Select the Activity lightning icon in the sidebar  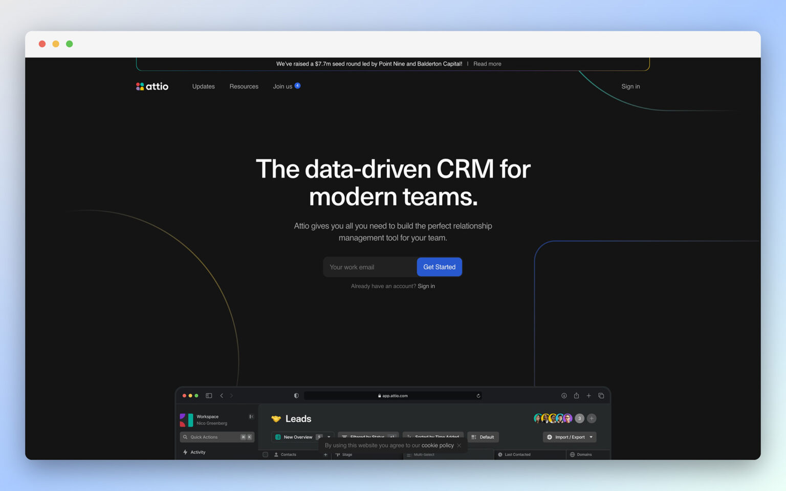[185, 452]
